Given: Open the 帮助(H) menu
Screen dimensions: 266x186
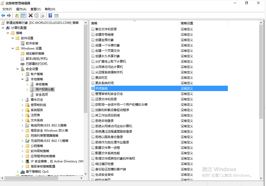Looking at the screenshot, I should (x=50, y=9).
